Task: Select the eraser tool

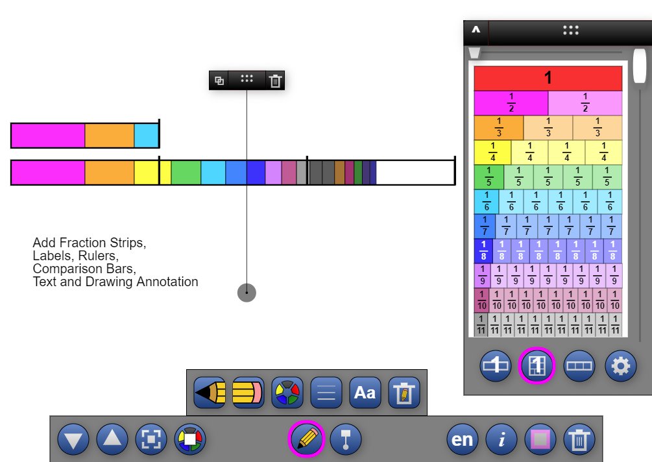Action: pyautogui.click(x=248, y=392)
